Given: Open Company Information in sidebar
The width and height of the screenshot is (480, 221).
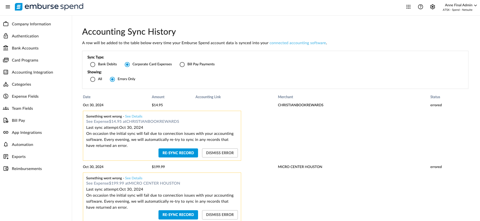Looking at the screenshot, I should (31, 24).
